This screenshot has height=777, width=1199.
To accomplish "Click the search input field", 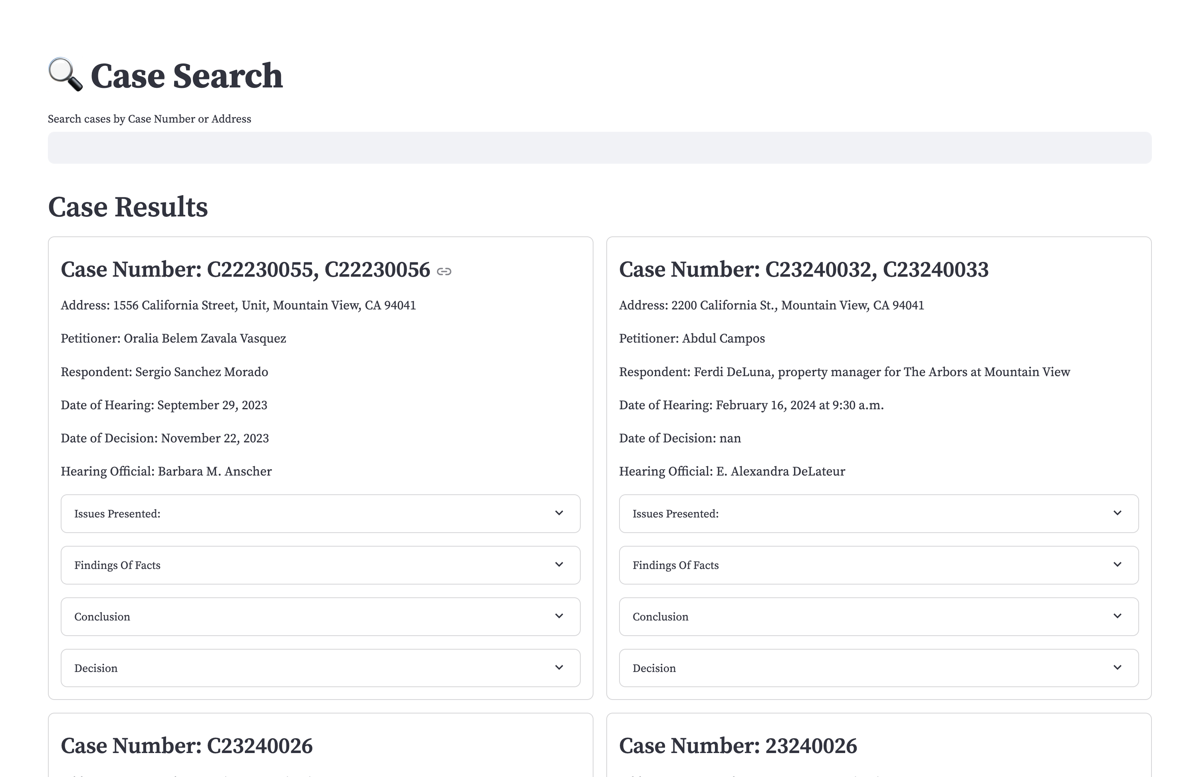I will click(x=599, y=148).
